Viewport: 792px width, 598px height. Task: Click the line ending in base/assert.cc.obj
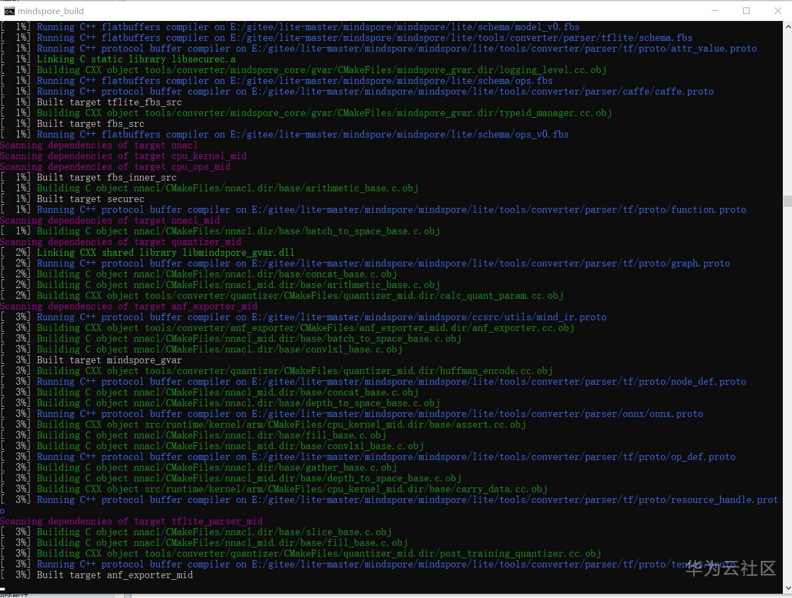[x=263, y=424]
